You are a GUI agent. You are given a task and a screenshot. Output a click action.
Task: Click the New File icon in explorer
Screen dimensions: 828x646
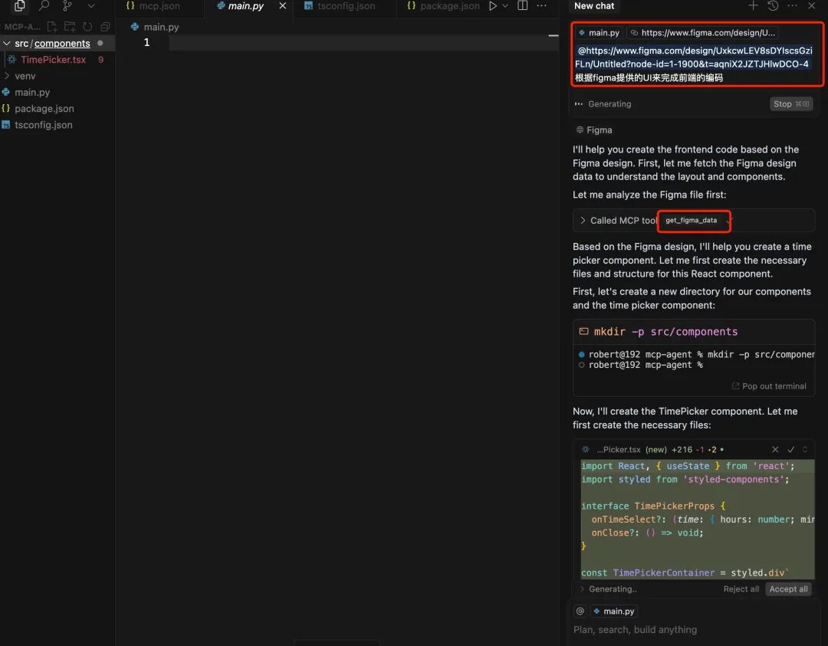52,27
